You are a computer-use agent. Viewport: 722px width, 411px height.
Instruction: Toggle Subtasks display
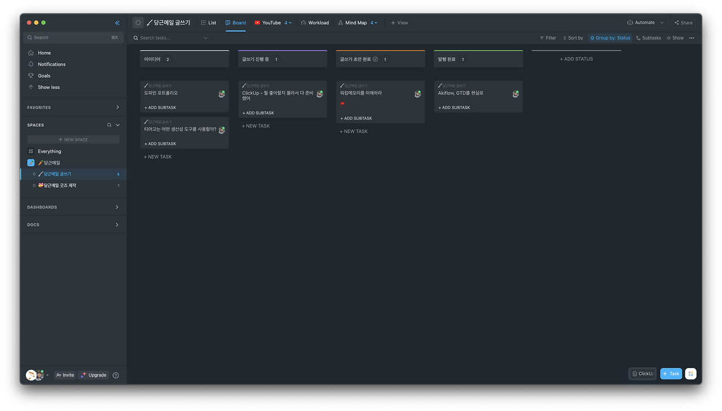click(x=649, y=38)
